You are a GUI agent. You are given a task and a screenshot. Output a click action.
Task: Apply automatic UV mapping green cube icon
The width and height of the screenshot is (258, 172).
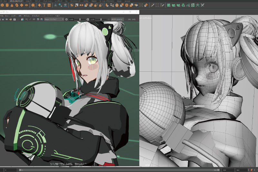183,5
